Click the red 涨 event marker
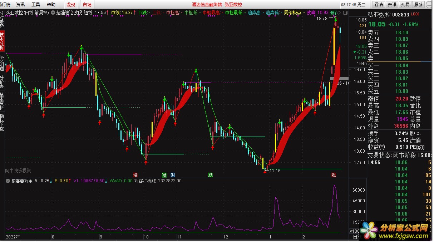 334,175
